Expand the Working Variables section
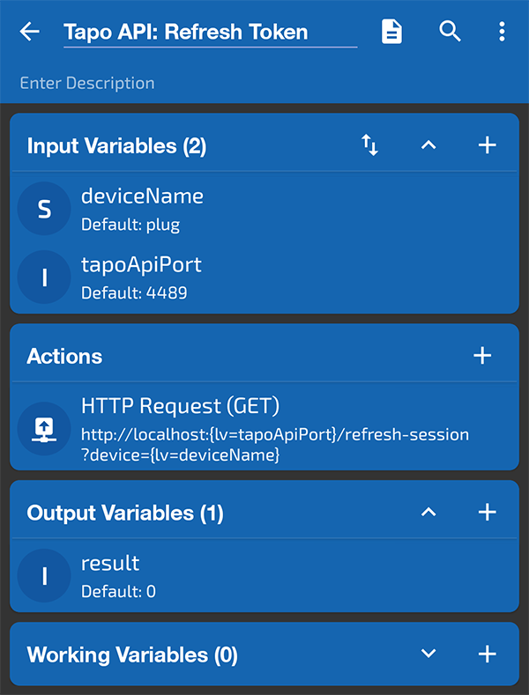This screenshot has height=695, width=529. pyautogui.click(x=428, y=654)
